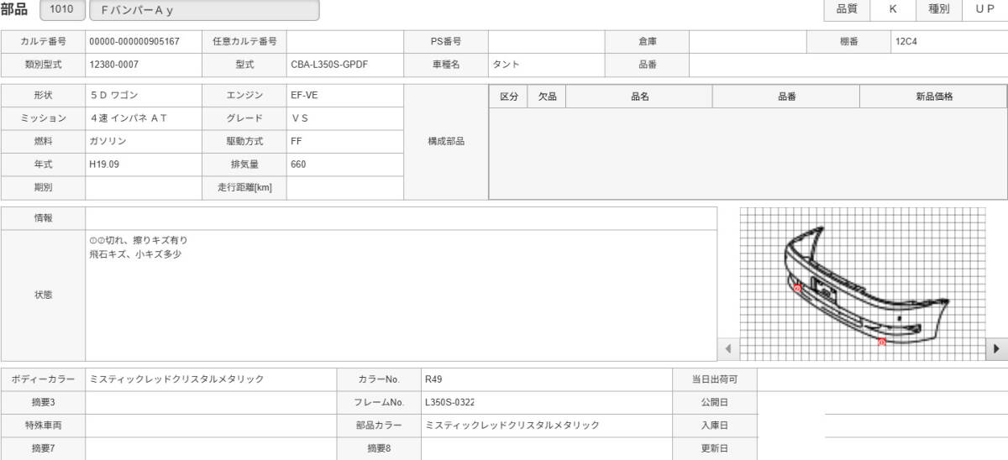This screenshot has height=460, width=1008.
Task: Select the 当日出荷可 label
Action: pos(715,379)
